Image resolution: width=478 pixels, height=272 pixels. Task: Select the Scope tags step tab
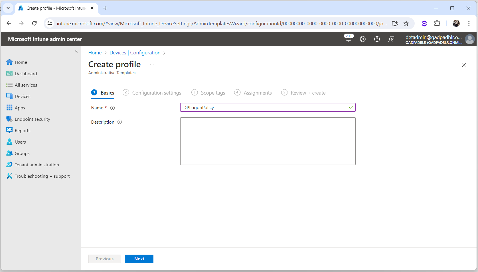(208, 93)
